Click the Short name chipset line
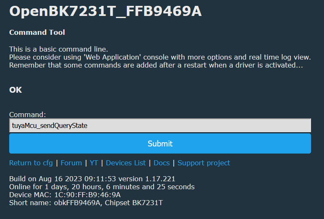This screenshot has height=219, width=324. tap(86, 203)
